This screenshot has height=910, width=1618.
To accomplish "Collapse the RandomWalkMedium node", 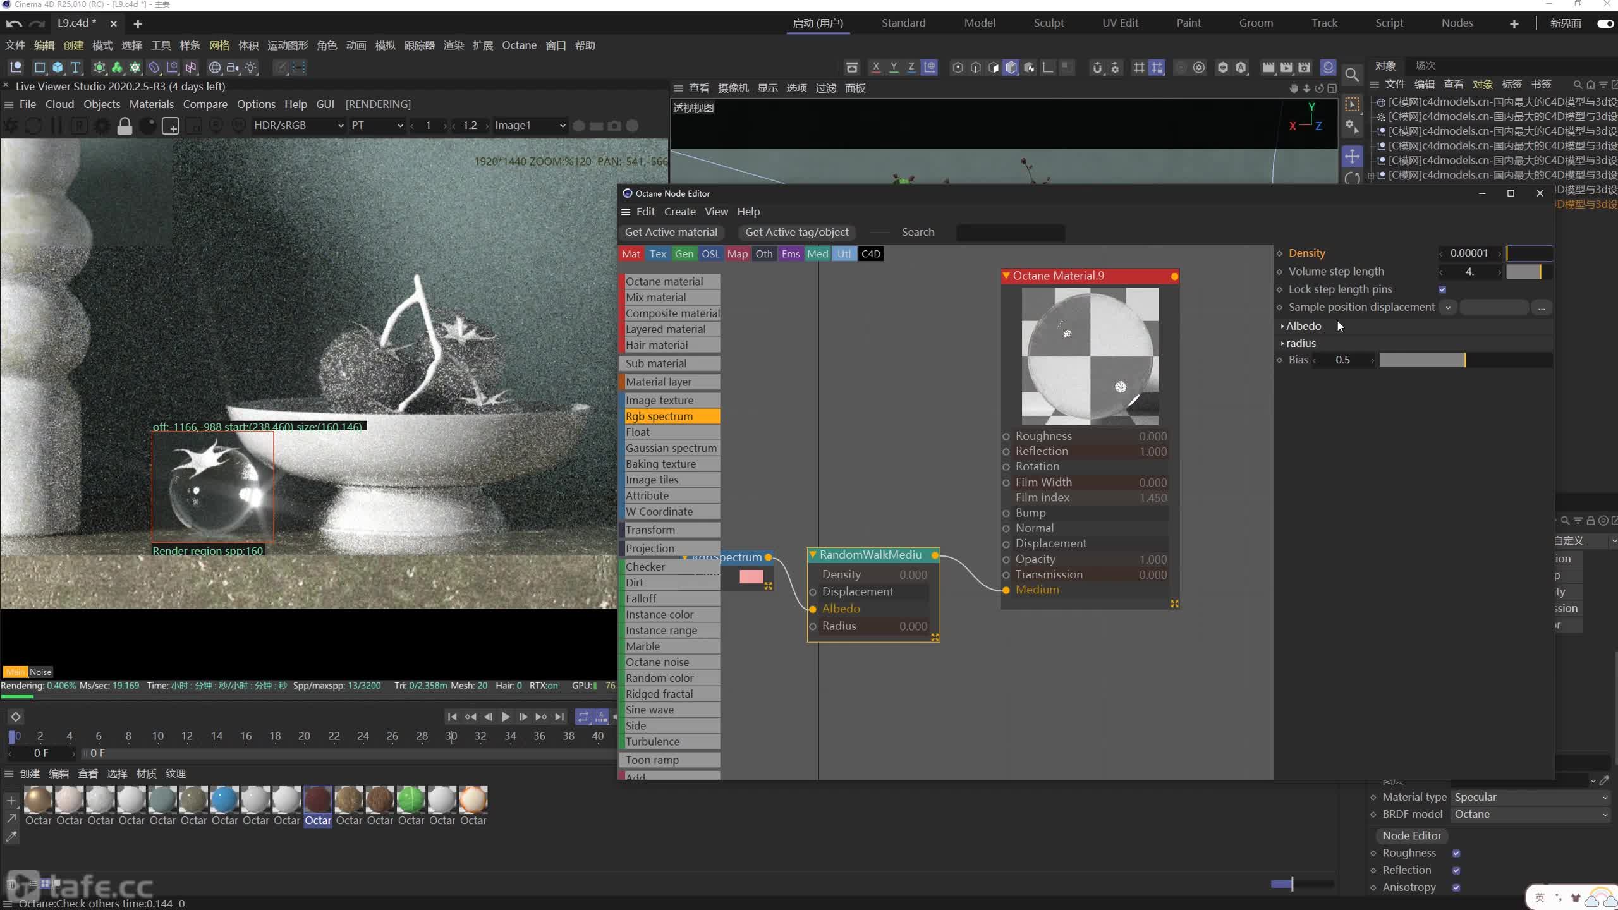I will [813, 555].
